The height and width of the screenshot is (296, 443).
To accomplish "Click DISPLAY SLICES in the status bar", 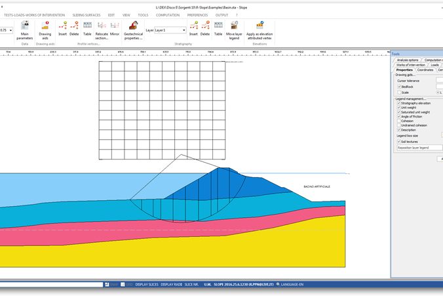I will click(x=147, y=285).
